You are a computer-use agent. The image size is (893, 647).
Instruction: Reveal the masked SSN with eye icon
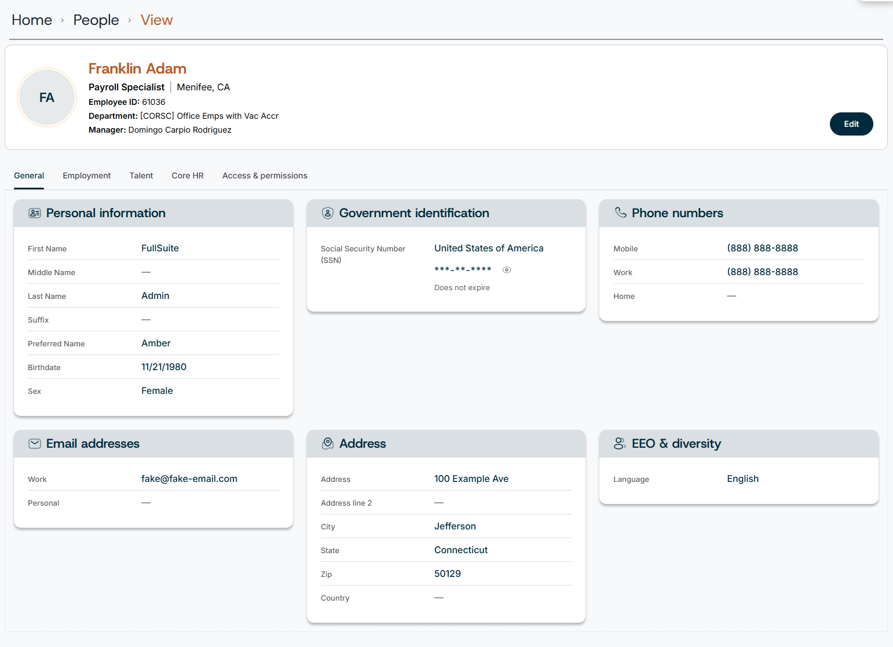[507, 270]
